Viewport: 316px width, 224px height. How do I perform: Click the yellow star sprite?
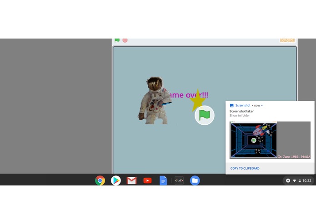197,100
